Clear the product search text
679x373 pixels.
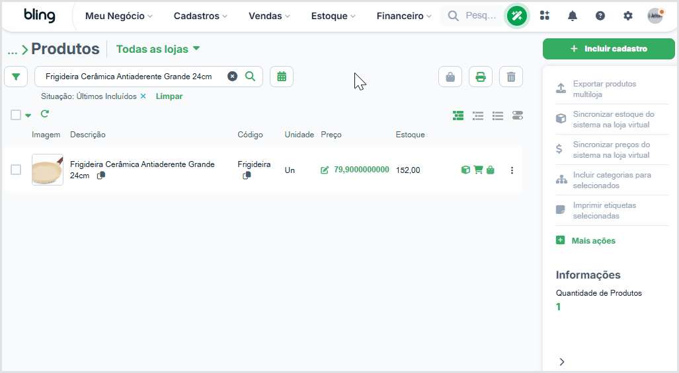[x=233, y=77]
